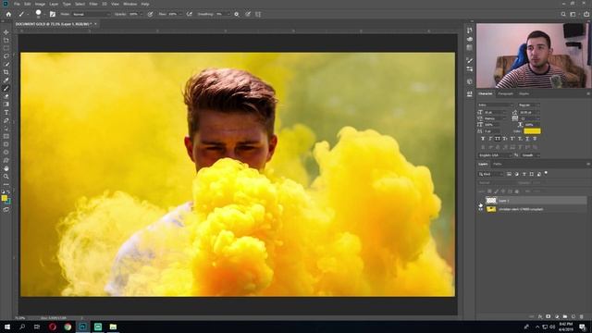The height and width of the screenshot is (333, 592).
Task: Select the Lasso tool
Action: (6, 56)
